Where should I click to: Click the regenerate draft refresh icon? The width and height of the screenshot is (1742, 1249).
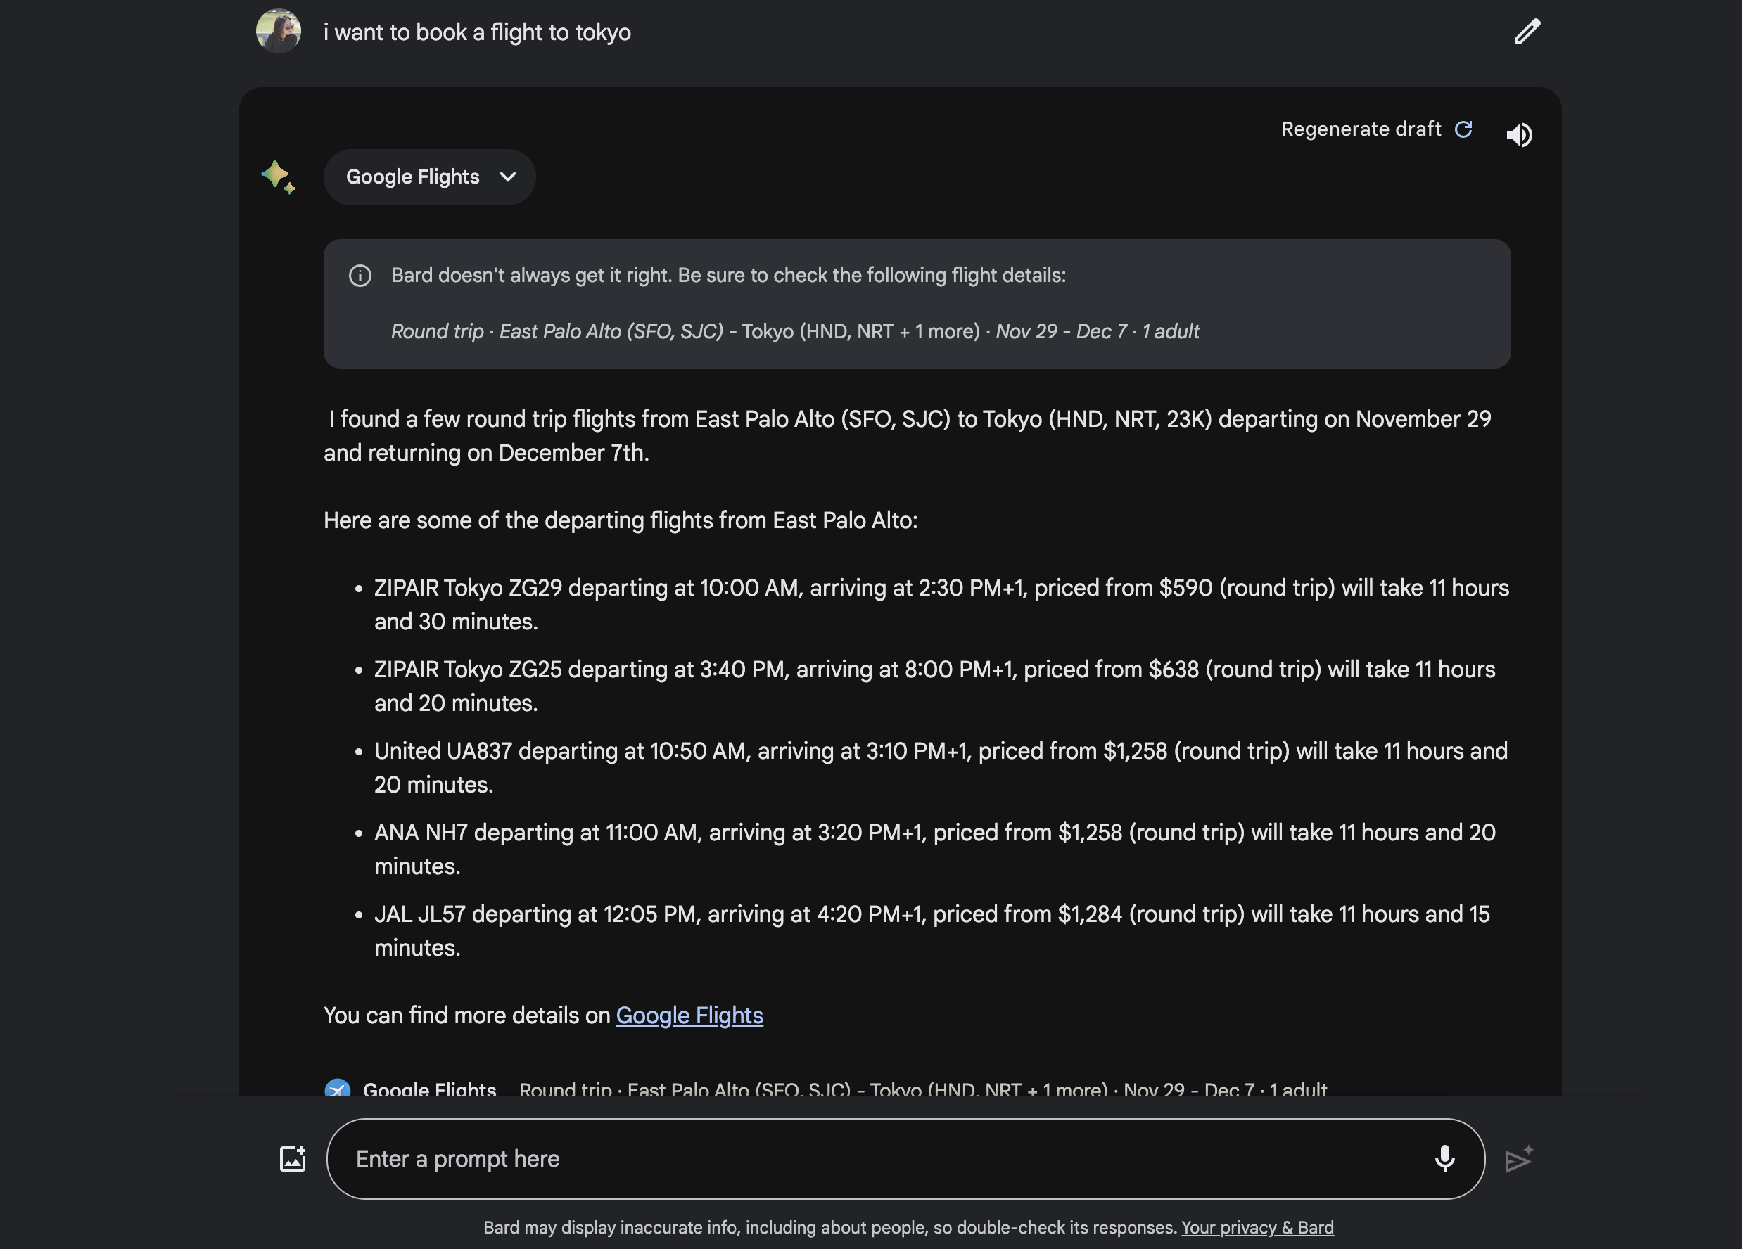tap(1463, 129)
